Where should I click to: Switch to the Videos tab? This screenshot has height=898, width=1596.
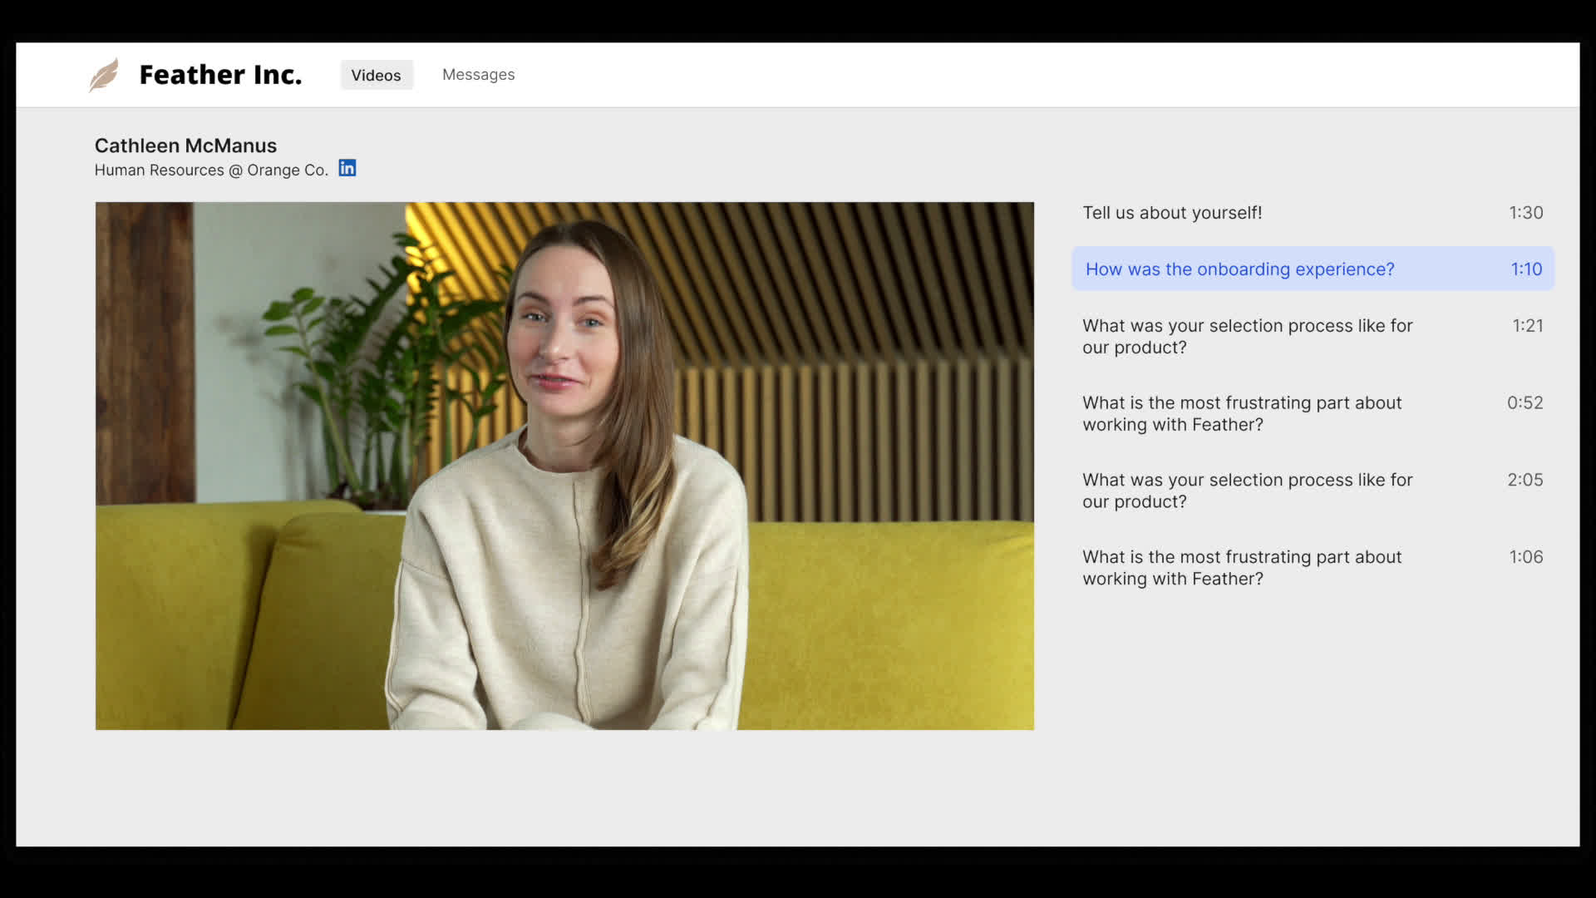(376, 75)
